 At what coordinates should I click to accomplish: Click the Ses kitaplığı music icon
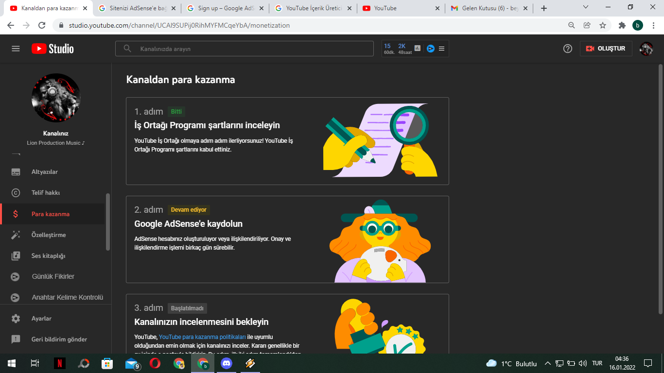(x=16, y=256)
